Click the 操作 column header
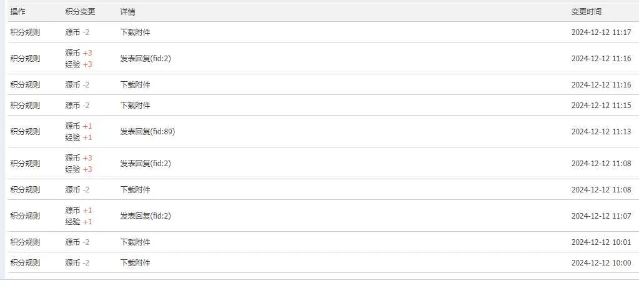The height and width of the screenshot is (283, 639). (x=17, y=12)
